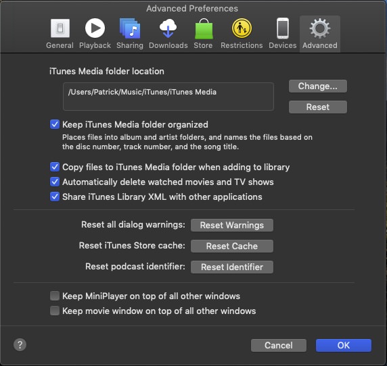Click the Reset Cache button
Viewport: 387px width, 366px height.
point(232,246)
